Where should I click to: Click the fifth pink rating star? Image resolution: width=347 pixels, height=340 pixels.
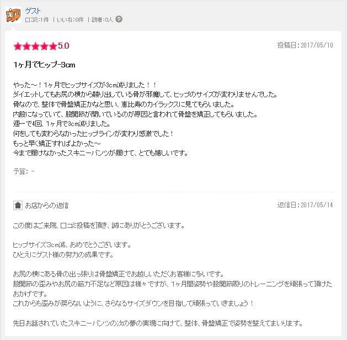pyautogui.click(x=53, y=46)
